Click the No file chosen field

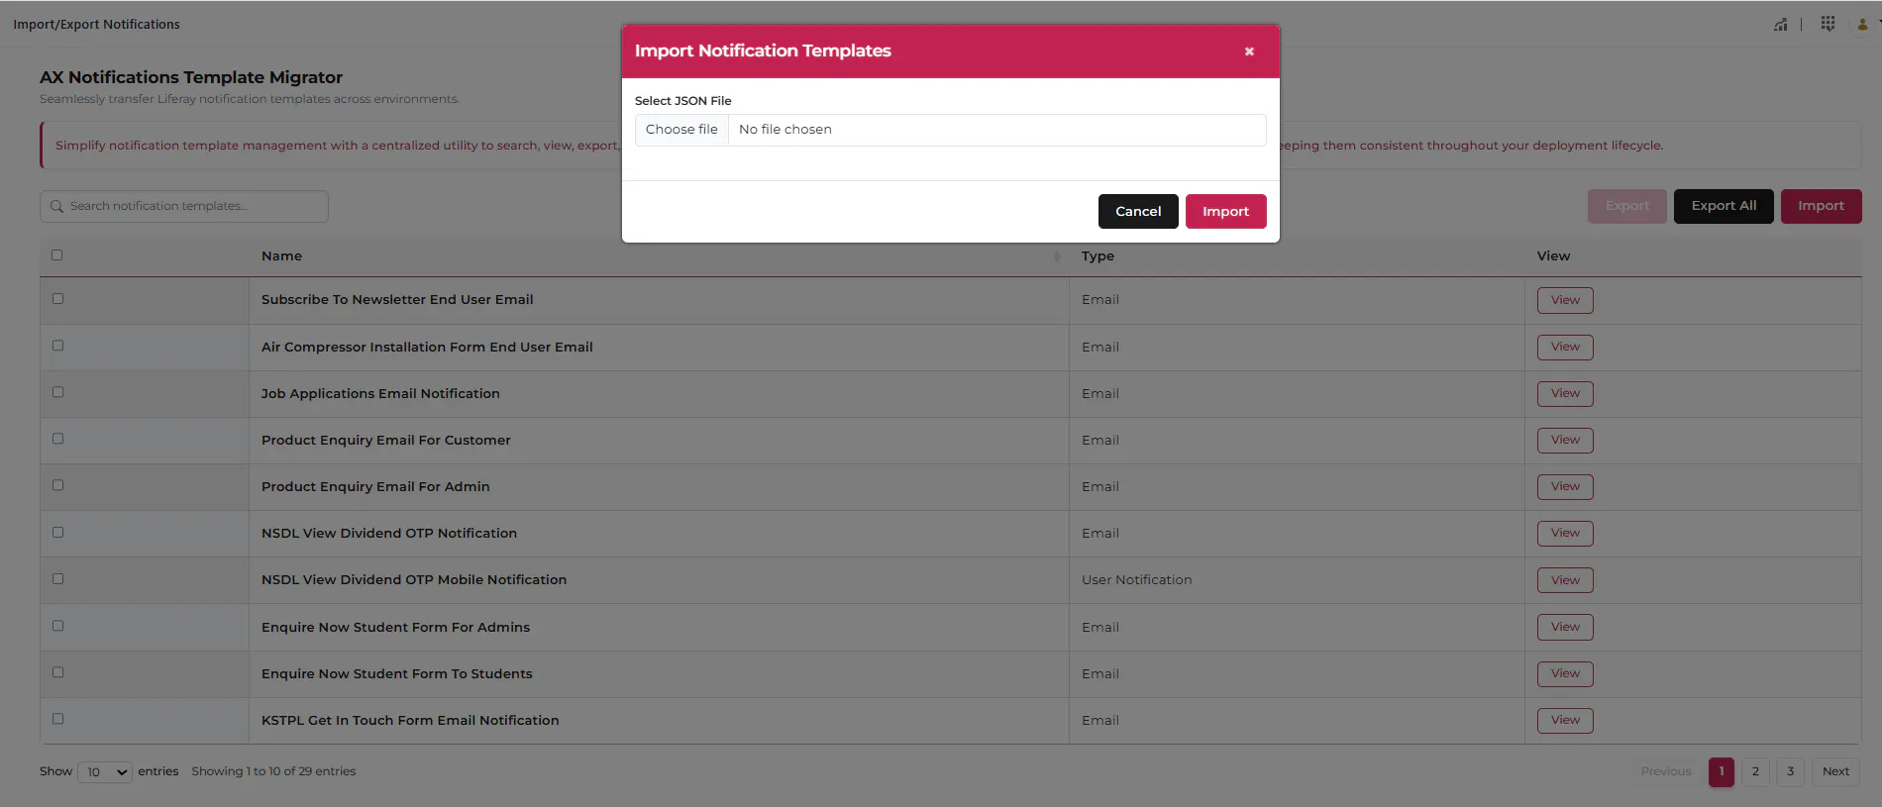click(x=996, y=130)
